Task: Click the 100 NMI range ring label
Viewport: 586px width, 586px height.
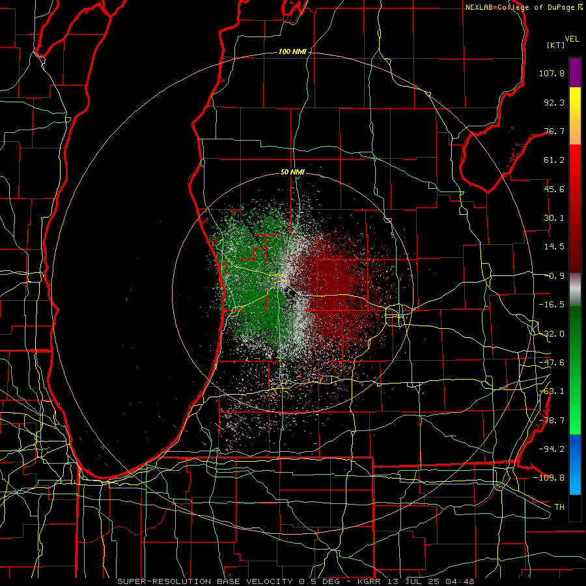Action: tap(292, 51)
